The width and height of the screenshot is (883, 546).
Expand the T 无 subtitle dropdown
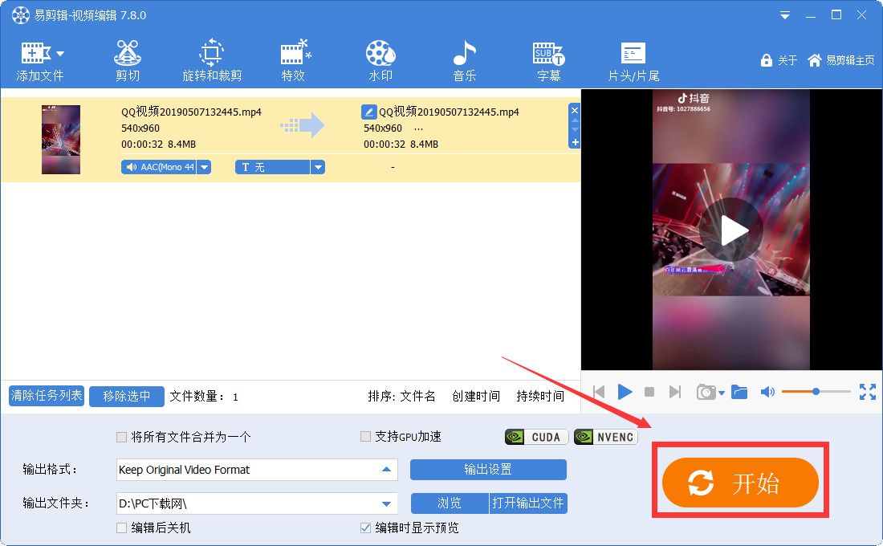click(x=318, y=167)
